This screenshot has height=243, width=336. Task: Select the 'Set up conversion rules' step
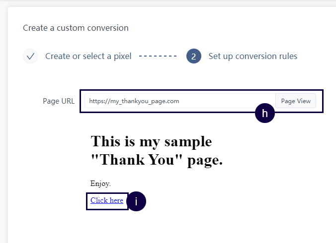point(252,56)
